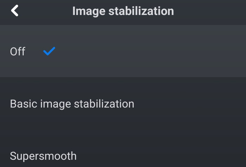Click the word 'Image' in the header
Screen dimensions: 246x167
point(89,11)
